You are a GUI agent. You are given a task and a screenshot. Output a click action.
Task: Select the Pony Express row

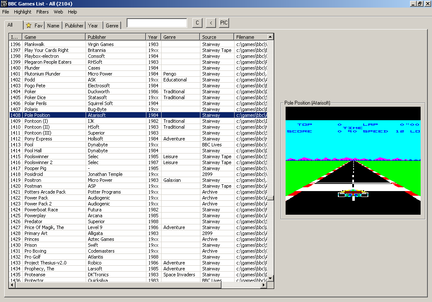pos(138,139)
